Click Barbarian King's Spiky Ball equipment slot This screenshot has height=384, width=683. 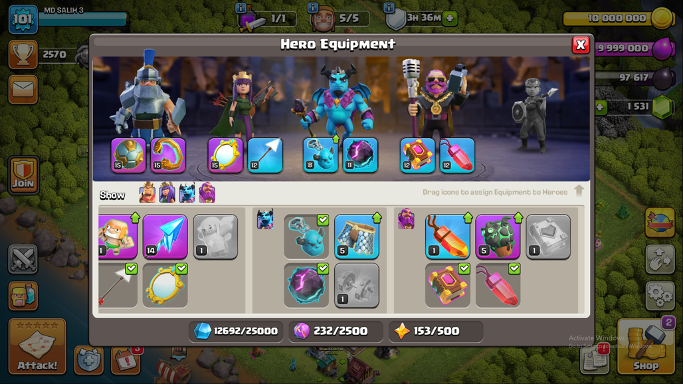(x=128, y=155)
